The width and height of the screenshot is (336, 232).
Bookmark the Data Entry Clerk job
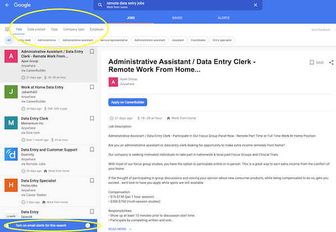(x=92, y=118)
